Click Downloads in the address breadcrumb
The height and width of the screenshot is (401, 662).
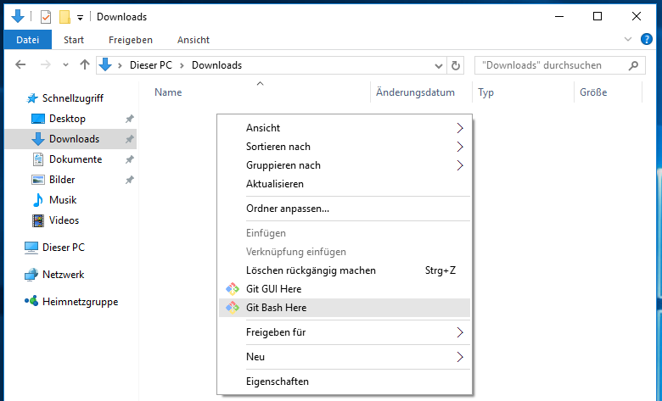216,65
